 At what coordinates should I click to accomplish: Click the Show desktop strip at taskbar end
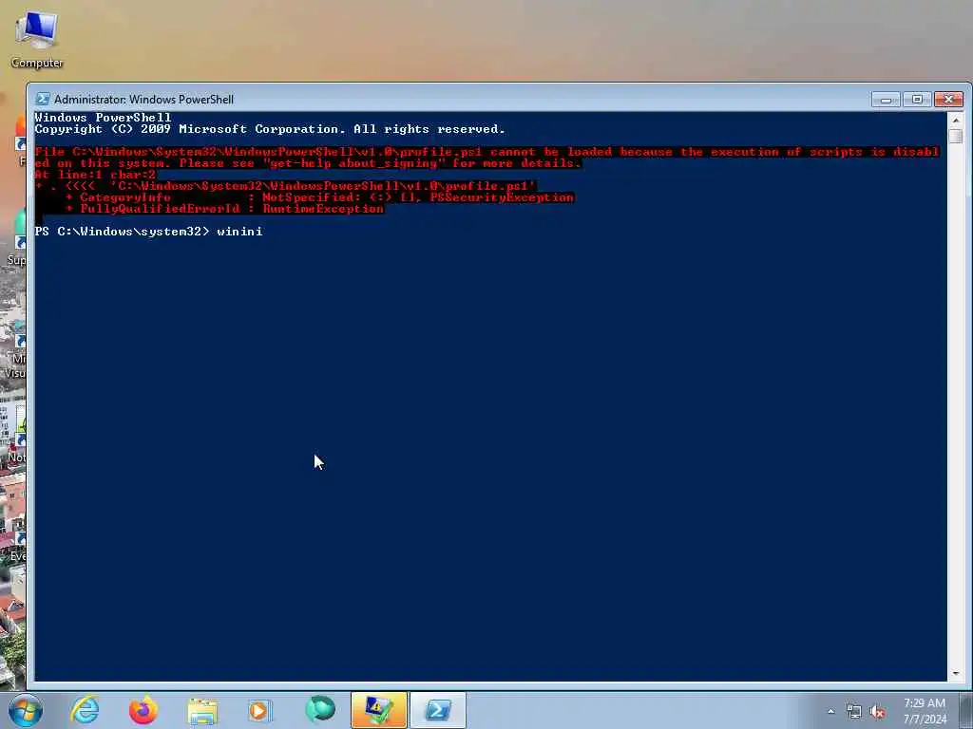(x=966, y=710)
